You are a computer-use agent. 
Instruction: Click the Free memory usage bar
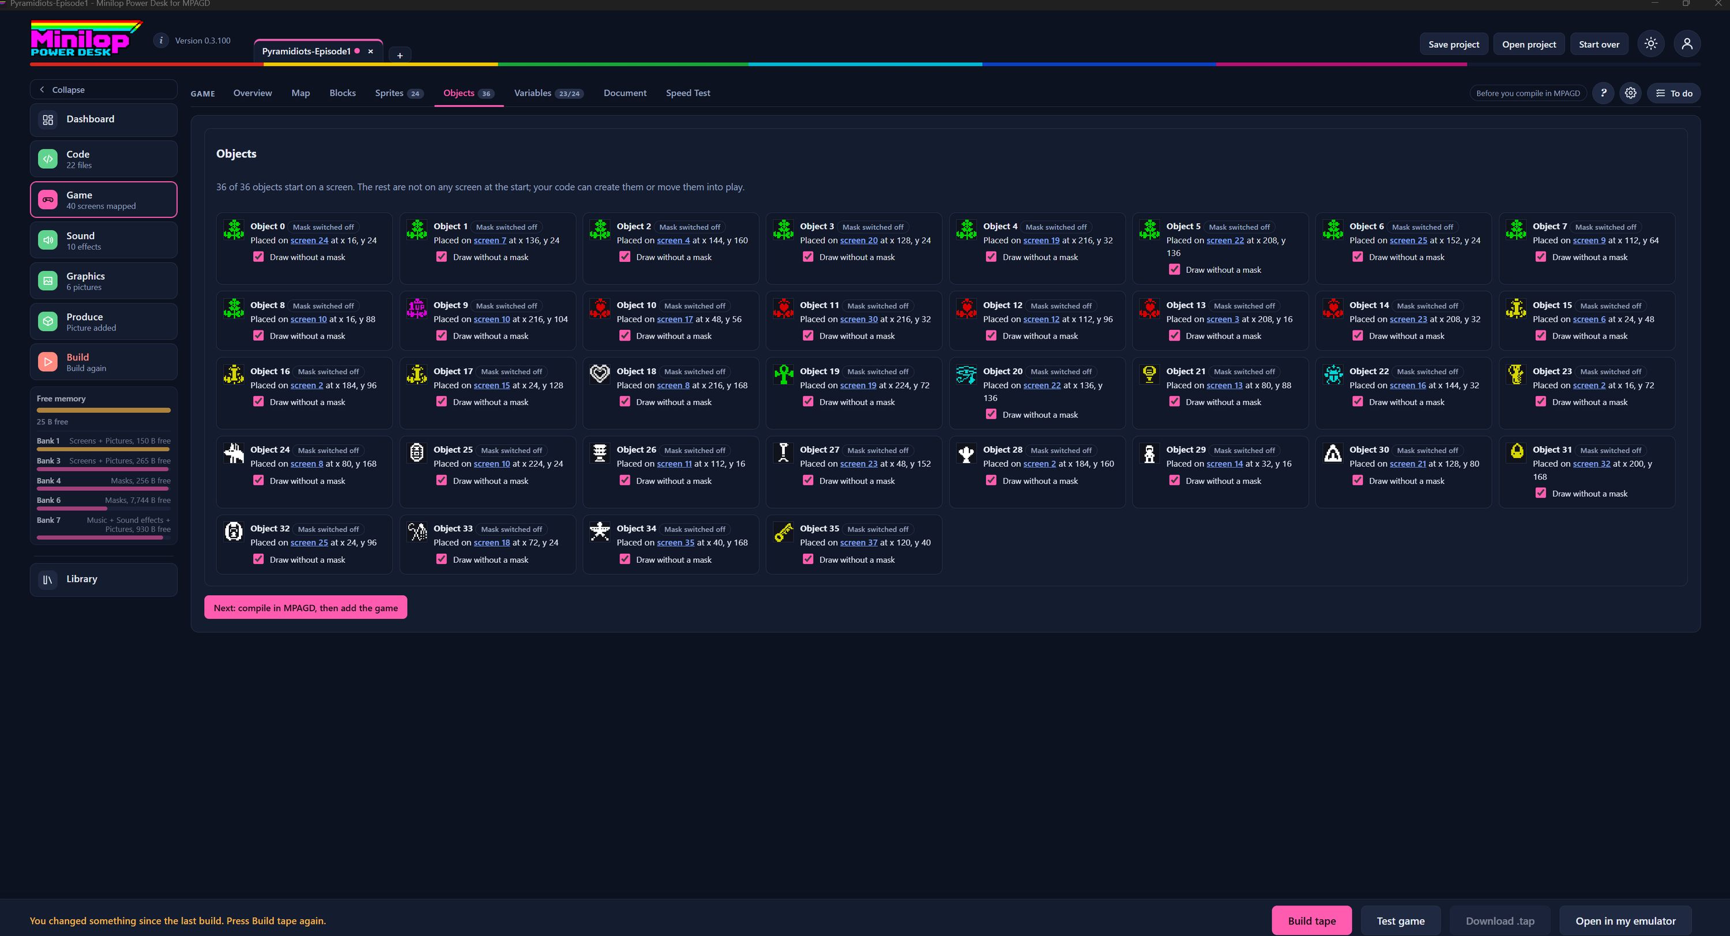tap(103, 409)
